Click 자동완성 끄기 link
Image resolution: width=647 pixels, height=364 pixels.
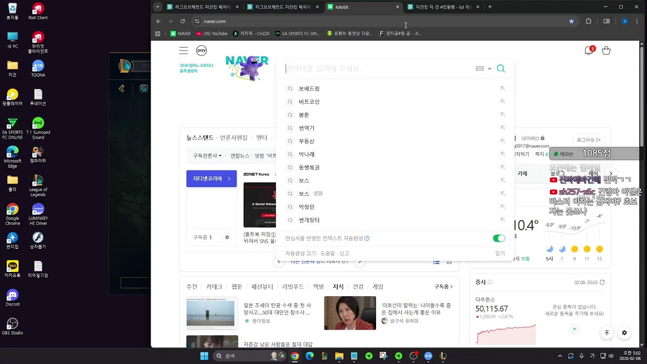click(300, 253)
